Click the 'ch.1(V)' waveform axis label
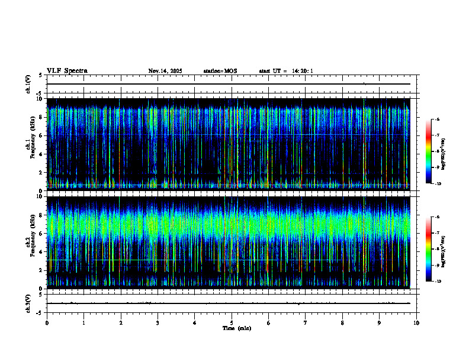Image resolution: width=469 pixels, height=362 pixels. click(x=28, y=84)
